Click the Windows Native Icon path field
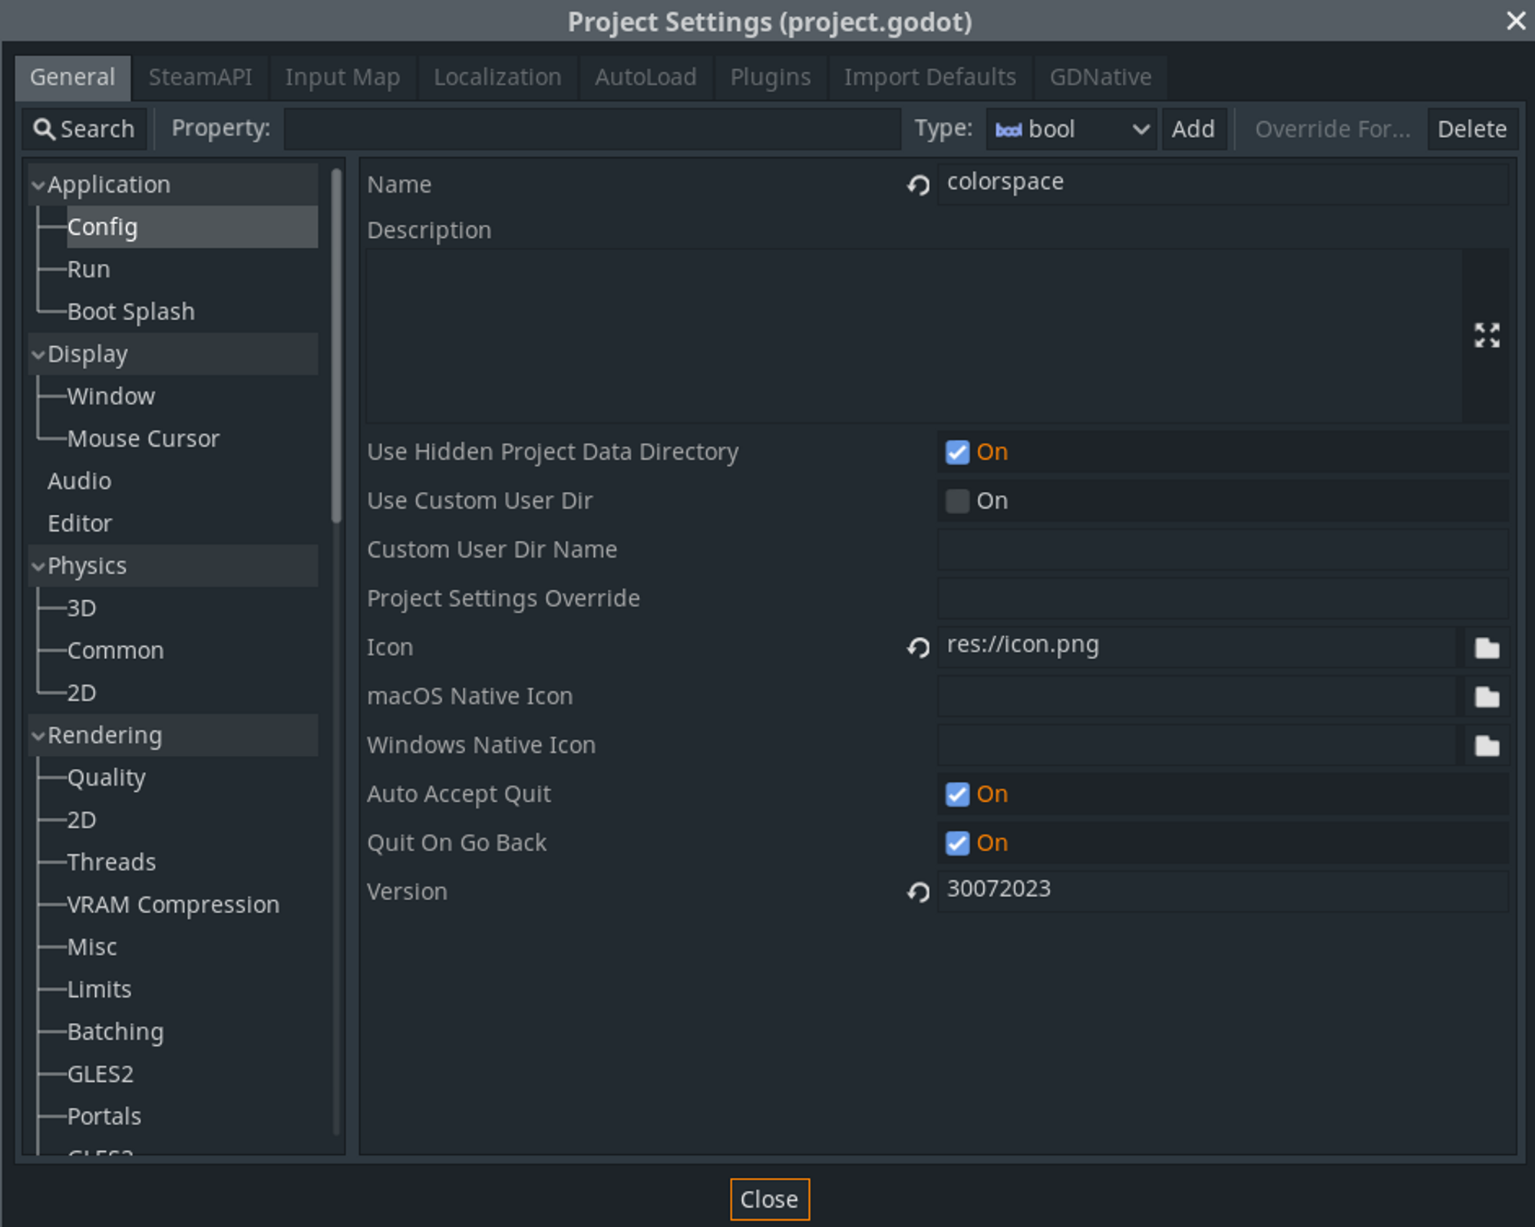The width and height of the screenshot is (1535, 1227). coord(1197,746)
